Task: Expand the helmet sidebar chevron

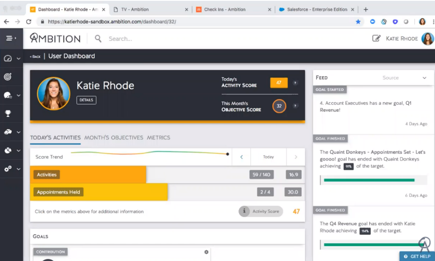Action: (19, 96)
